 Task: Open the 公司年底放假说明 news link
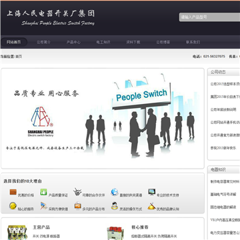click(x=223, y=109)
